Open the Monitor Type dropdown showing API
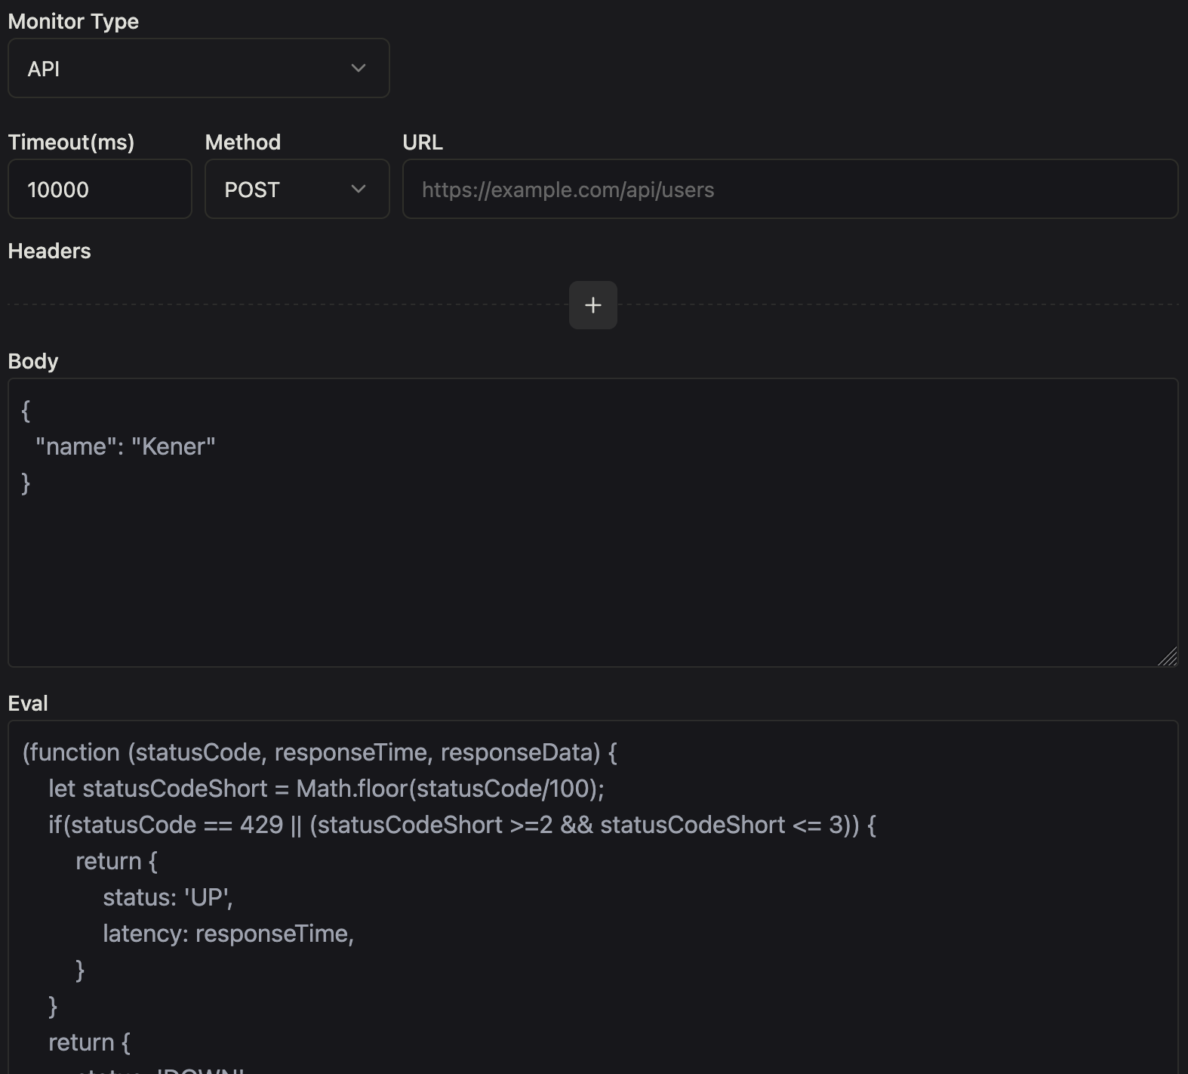Viewport: 1188px width, 1074px height. pos(199,68)
